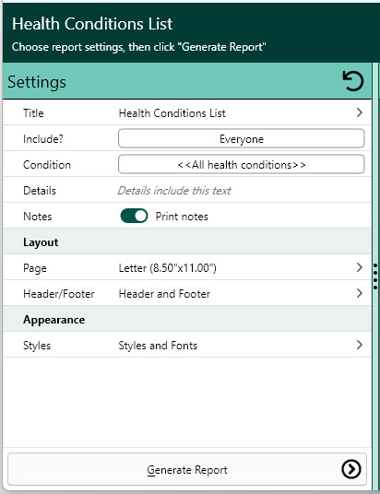Click the Details row label
Image resolution: width=380 pixels, height=494 pixels.
[x=40, y=191]
